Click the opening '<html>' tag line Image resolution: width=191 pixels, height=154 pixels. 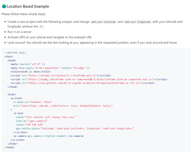(9, 56)
